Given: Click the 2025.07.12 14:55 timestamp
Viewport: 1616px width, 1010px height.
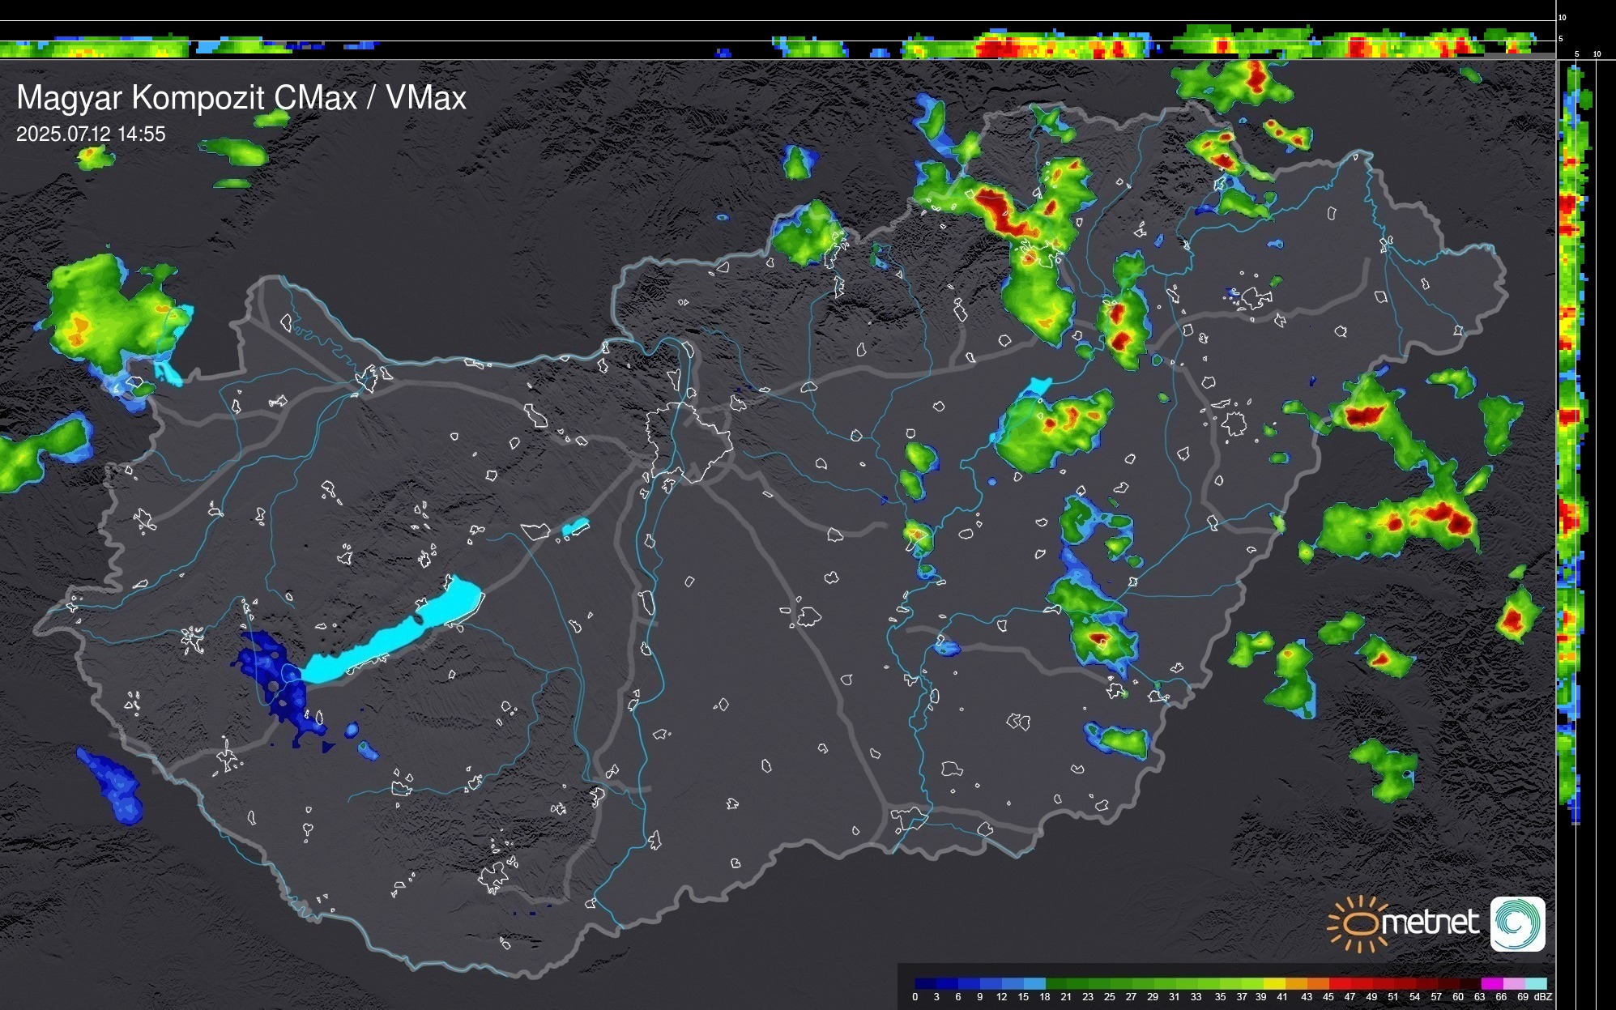Looking at the screenshot, I should tap(91, 134).
